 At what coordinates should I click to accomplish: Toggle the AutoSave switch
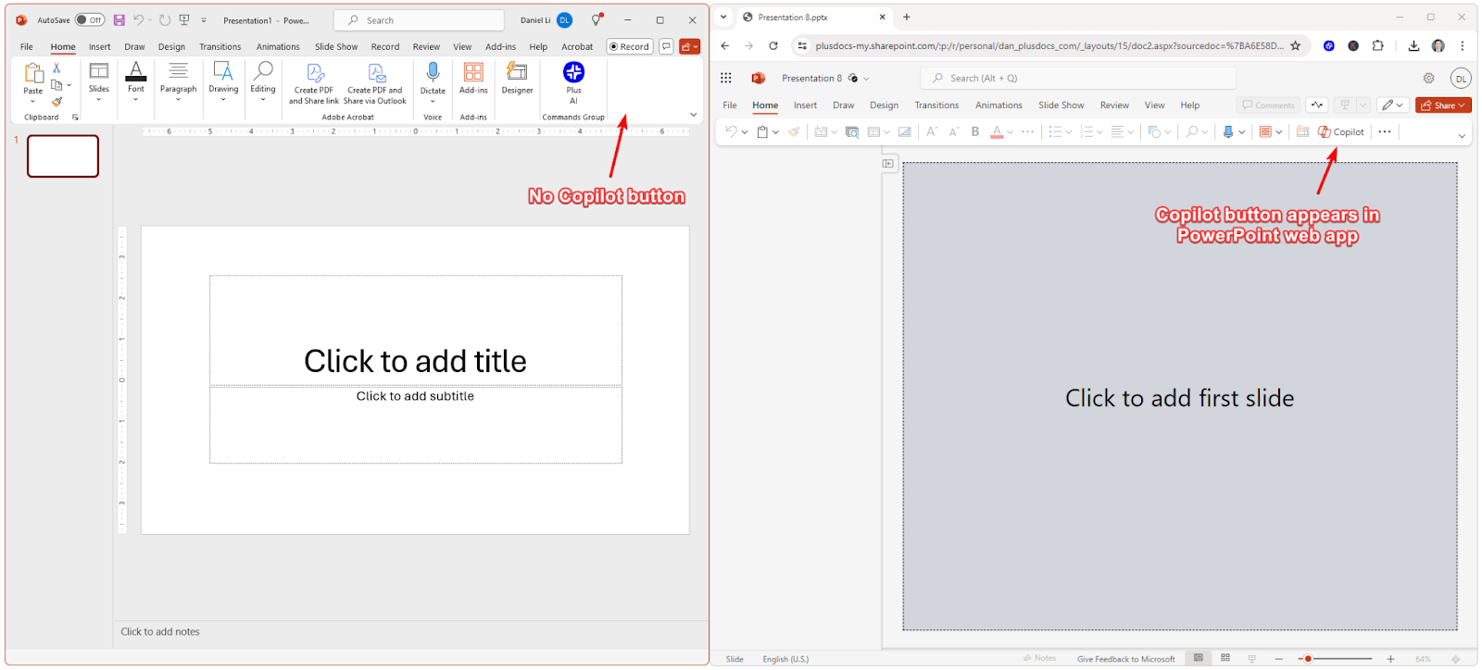click(90, 20)
